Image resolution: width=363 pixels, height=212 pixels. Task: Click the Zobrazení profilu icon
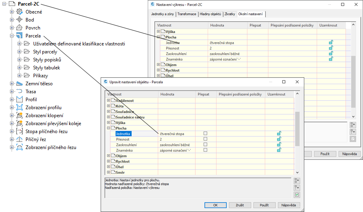click(20, 107)
